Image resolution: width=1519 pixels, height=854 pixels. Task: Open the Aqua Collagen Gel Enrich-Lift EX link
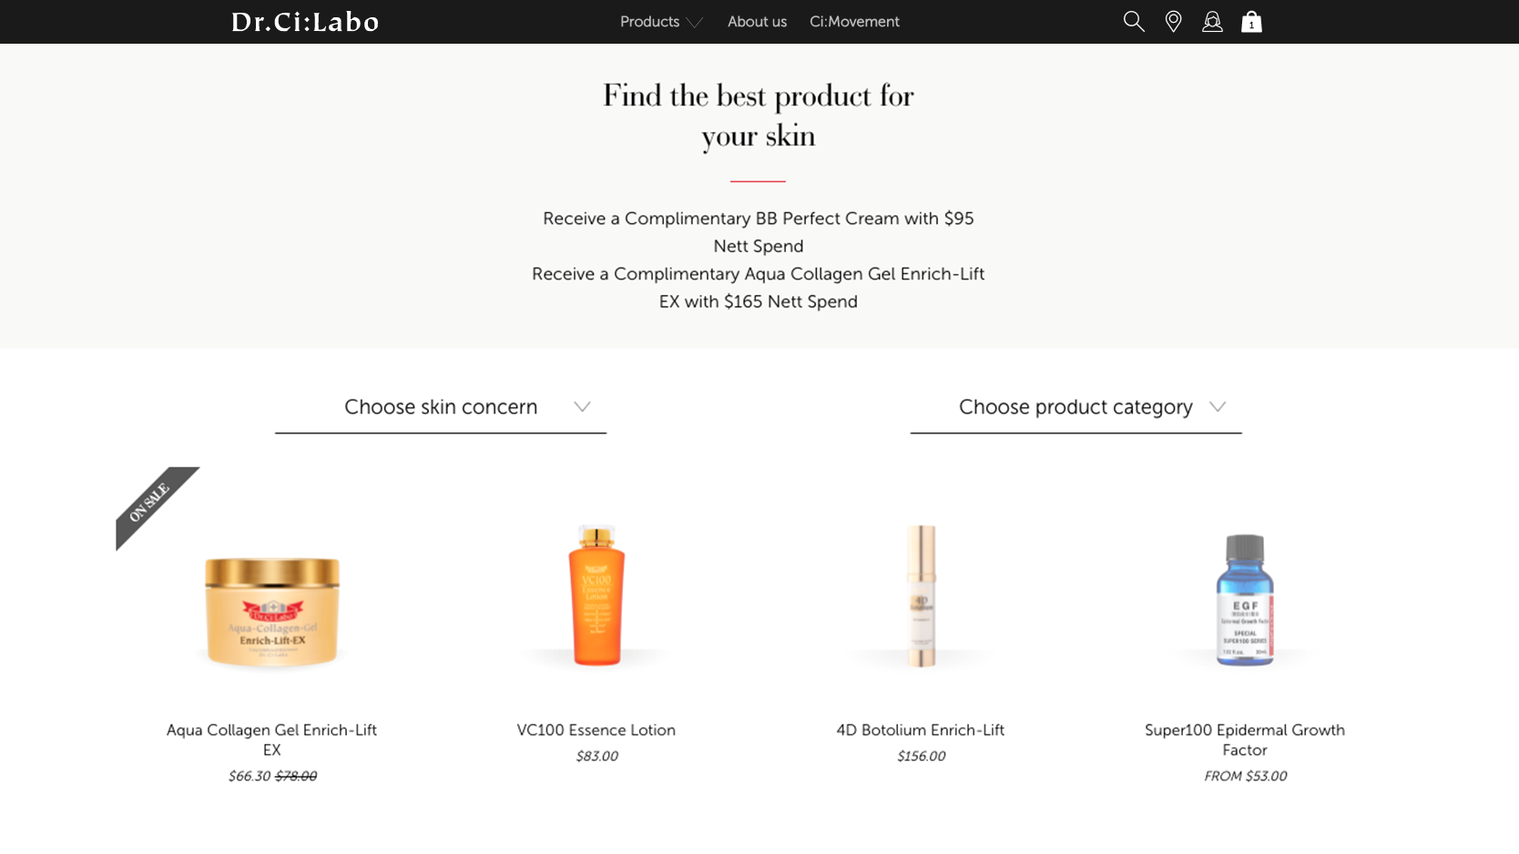(271, 739)
